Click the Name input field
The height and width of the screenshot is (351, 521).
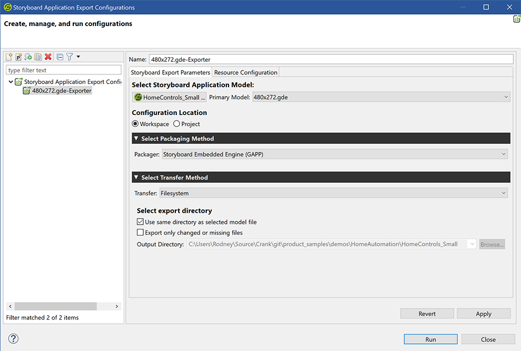[331, 60]
